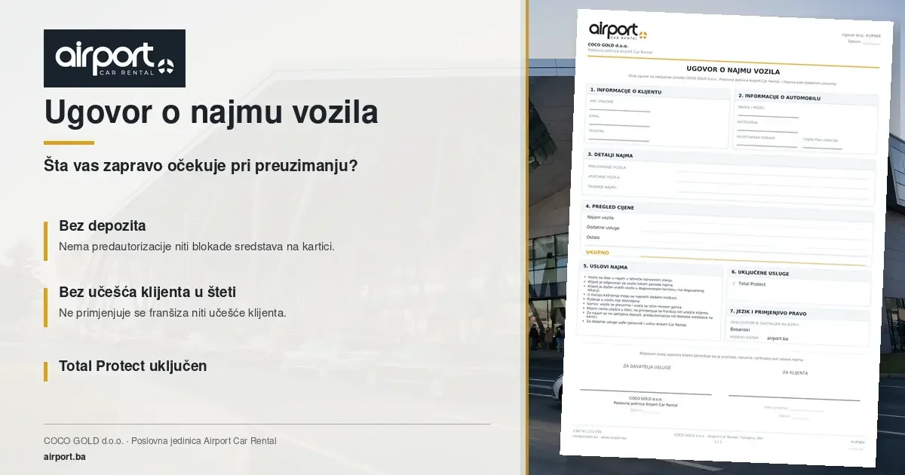Click "COCO GOLD d.o.o." under the document logo
The width and height of the screenshot is (905, 475).
tap(608, 45)
